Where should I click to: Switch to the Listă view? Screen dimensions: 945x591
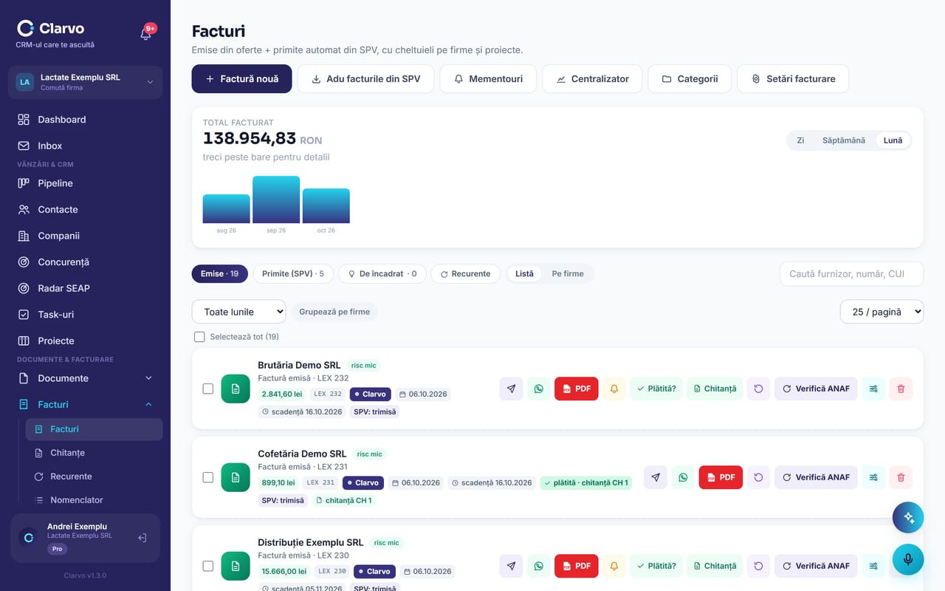pyautogui.click(x=524, y=274)
